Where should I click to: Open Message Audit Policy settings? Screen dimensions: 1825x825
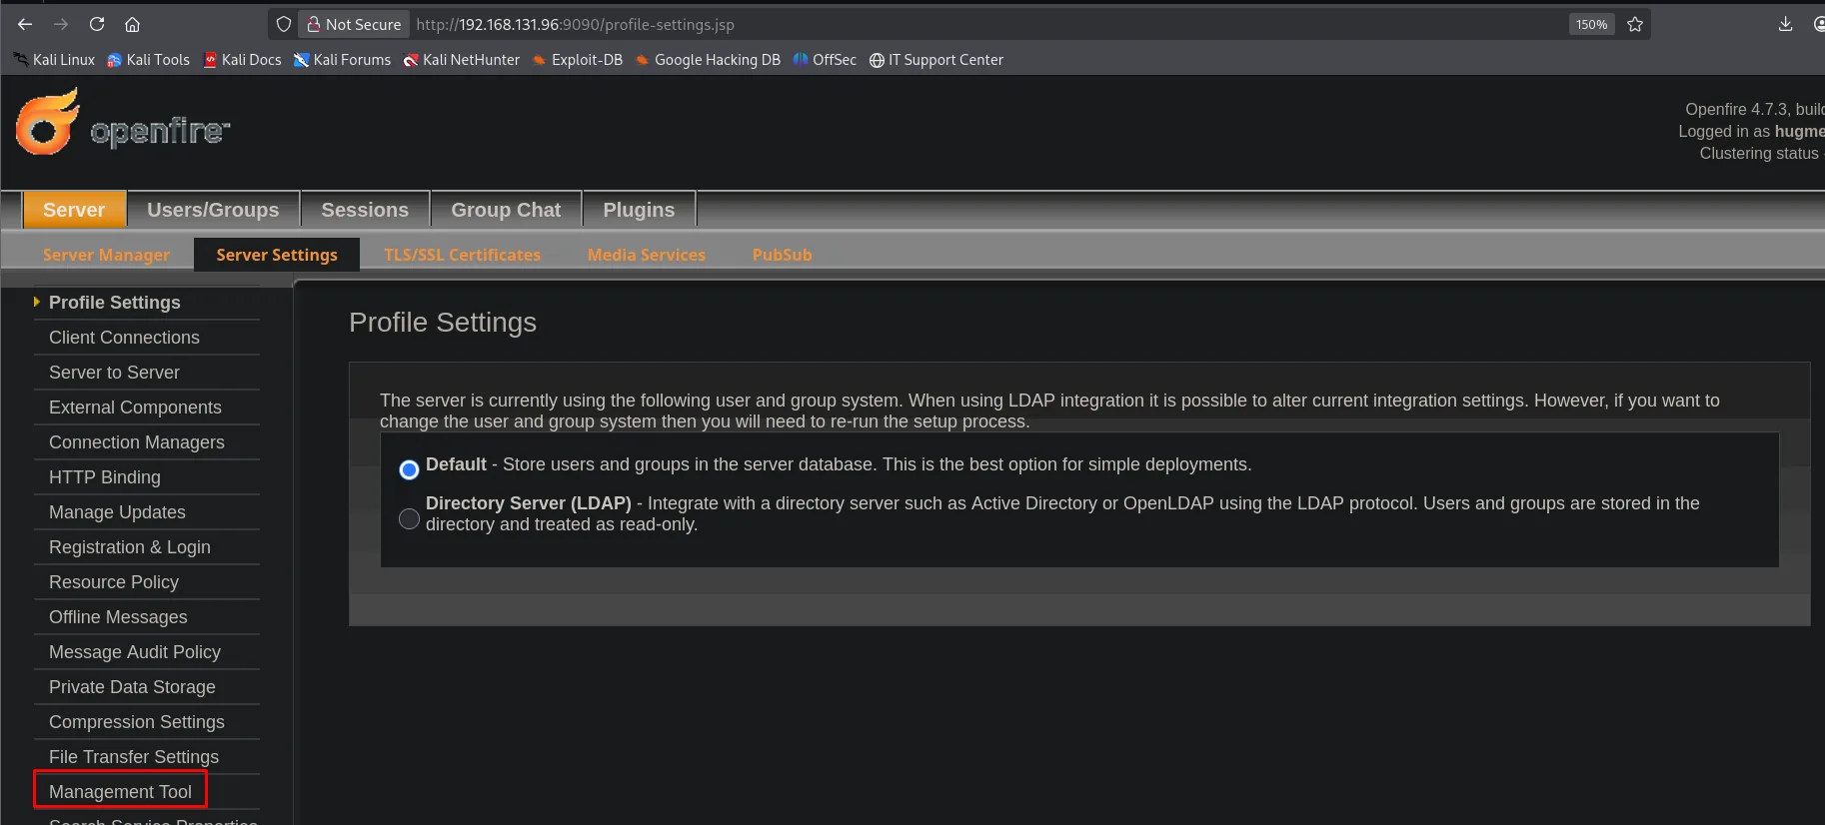(x=135, y=652)
